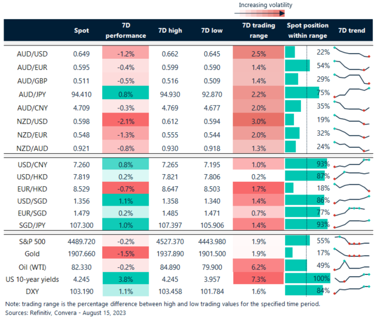Click the NZD/USD 7D trend sparkline
375x318 pixels.
pyautogui.click(x=352, y=119)
